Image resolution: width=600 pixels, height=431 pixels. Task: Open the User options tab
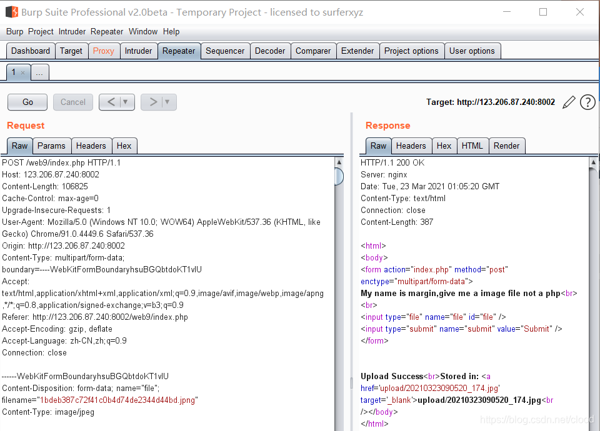(472, 51)
